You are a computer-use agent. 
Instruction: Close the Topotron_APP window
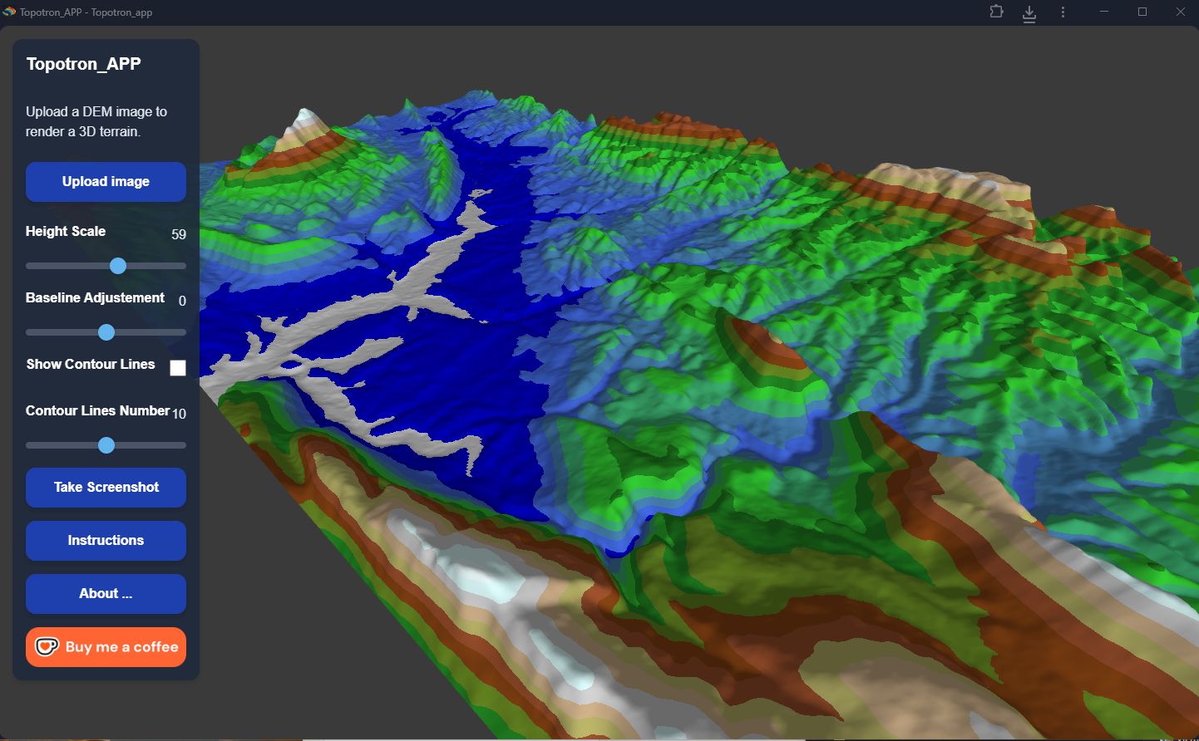click(x=1180, y=12)
